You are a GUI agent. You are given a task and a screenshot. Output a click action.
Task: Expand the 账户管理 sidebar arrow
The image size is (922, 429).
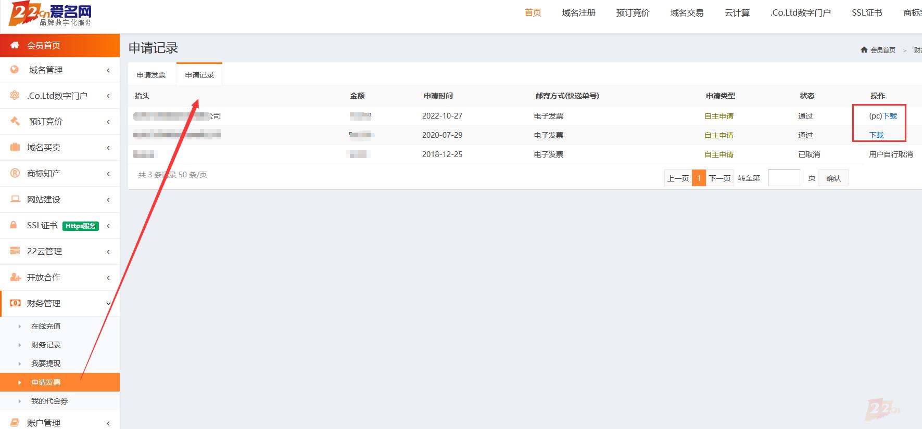108,423
